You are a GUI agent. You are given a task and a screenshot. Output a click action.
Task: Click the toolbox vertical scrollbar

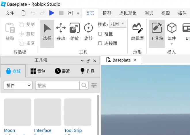coord(98,115)
